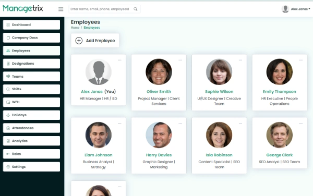Open Analytics in the sidebar

point(31,141)
